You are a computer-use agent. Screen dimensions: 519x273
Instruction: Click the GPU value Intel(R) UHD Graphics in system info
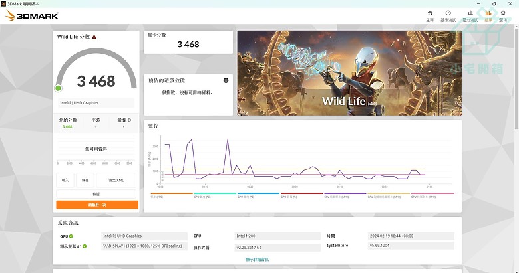(144, 236)
